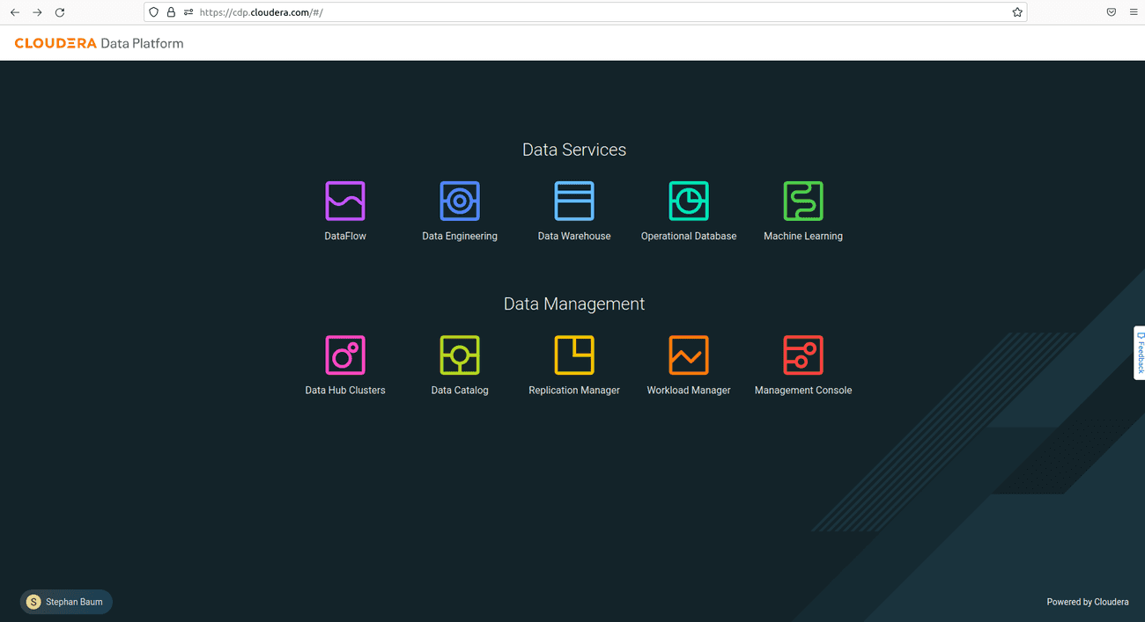The width and height of the screenshot is (1145, 622).
Task: Click the Management Console label
Action: point(803,390)
